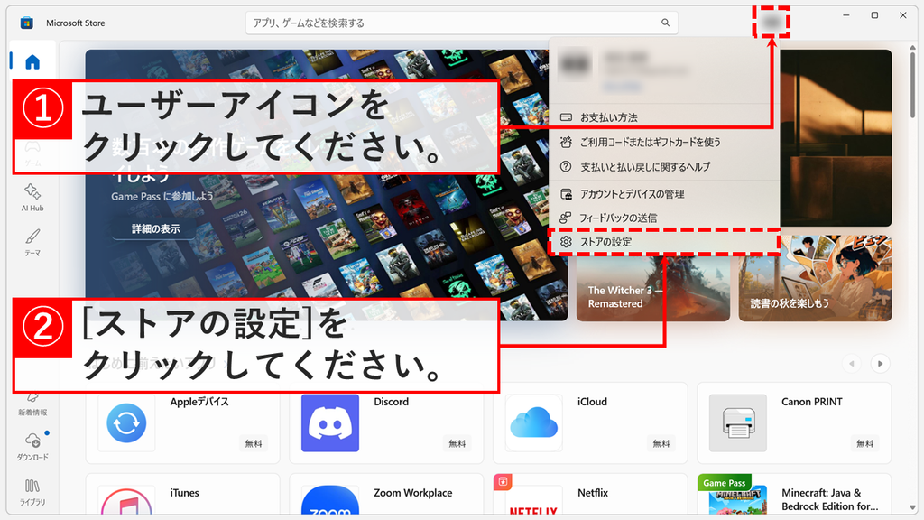Click 無料 button on iCloud card
The height and width of the screenshot is (520, 924).
(x=661, y=443)
